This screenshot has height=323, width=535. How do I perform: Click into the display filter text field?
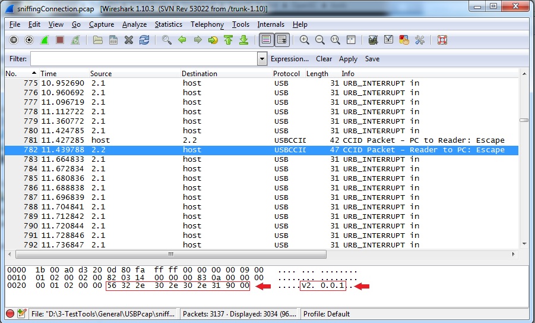(144, 59)
